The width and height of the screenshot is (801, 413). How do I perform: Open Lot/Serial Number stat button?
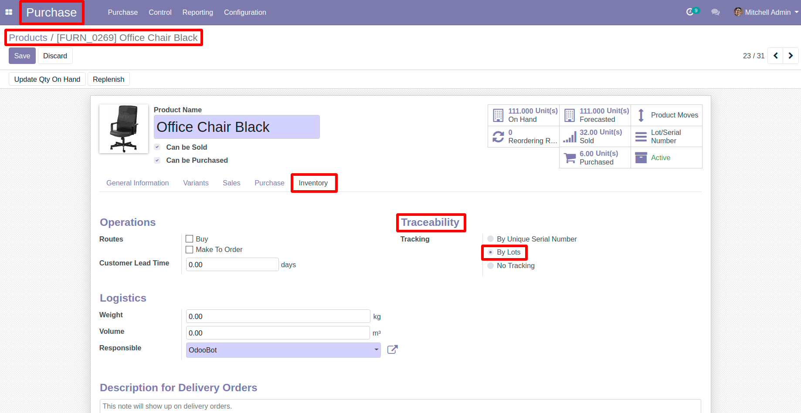pos(666,137)
